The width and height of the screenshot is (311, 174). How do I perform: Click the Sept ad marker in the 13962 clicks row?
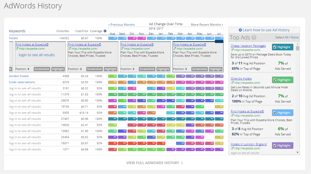click(122, 131)
